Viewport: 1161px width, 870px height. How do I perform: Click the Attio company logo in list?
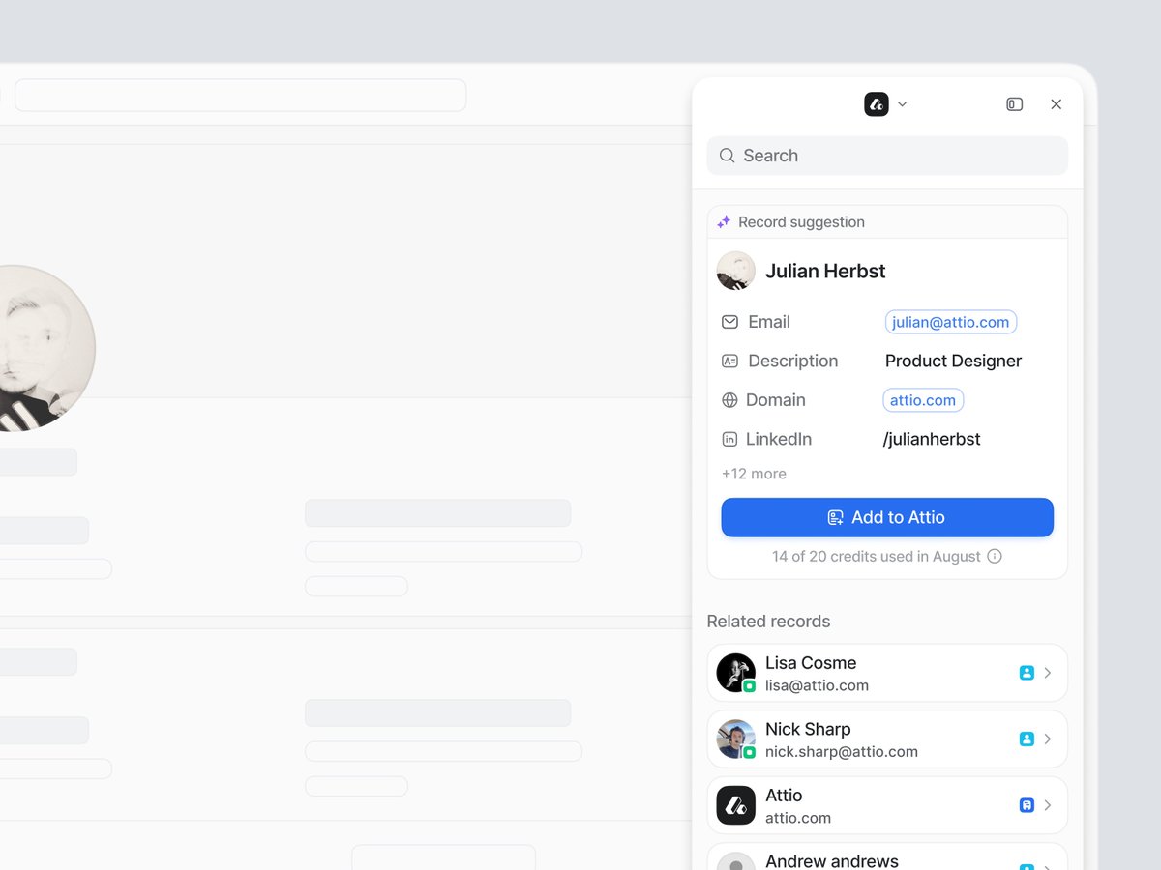coord(736,805)
